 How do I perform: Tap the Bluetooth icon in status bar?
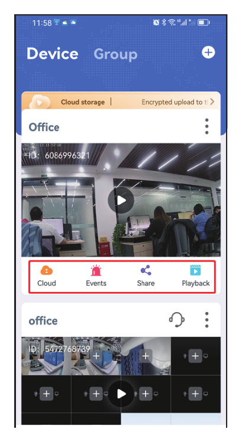click(x=164, y=23)
